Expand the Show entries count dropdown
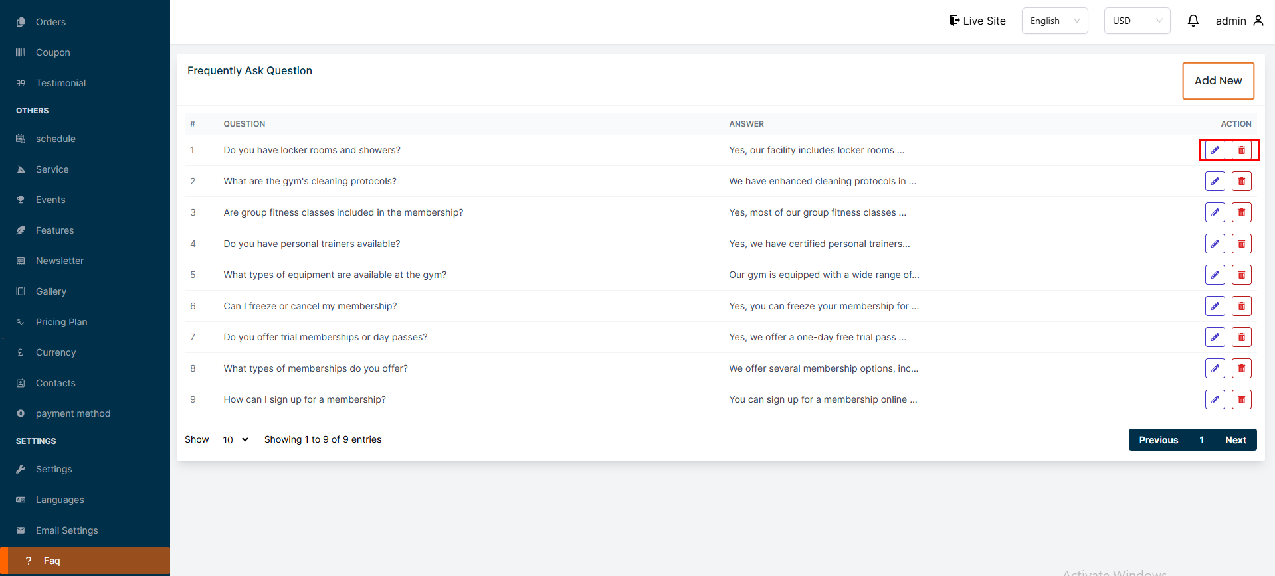 tap(235, 440)
